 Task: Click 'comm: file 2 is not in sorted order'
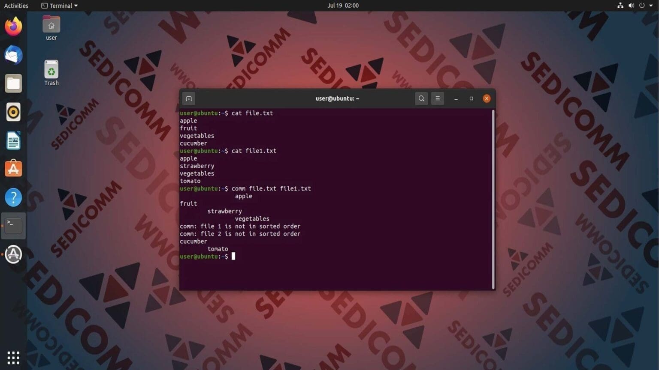pyautogui.click(x=240, y=234)
